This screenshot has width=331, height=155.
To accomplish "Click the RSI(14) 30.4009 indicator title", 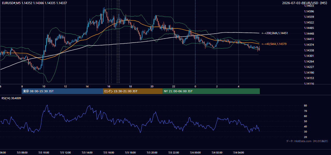I will point(11,98).
